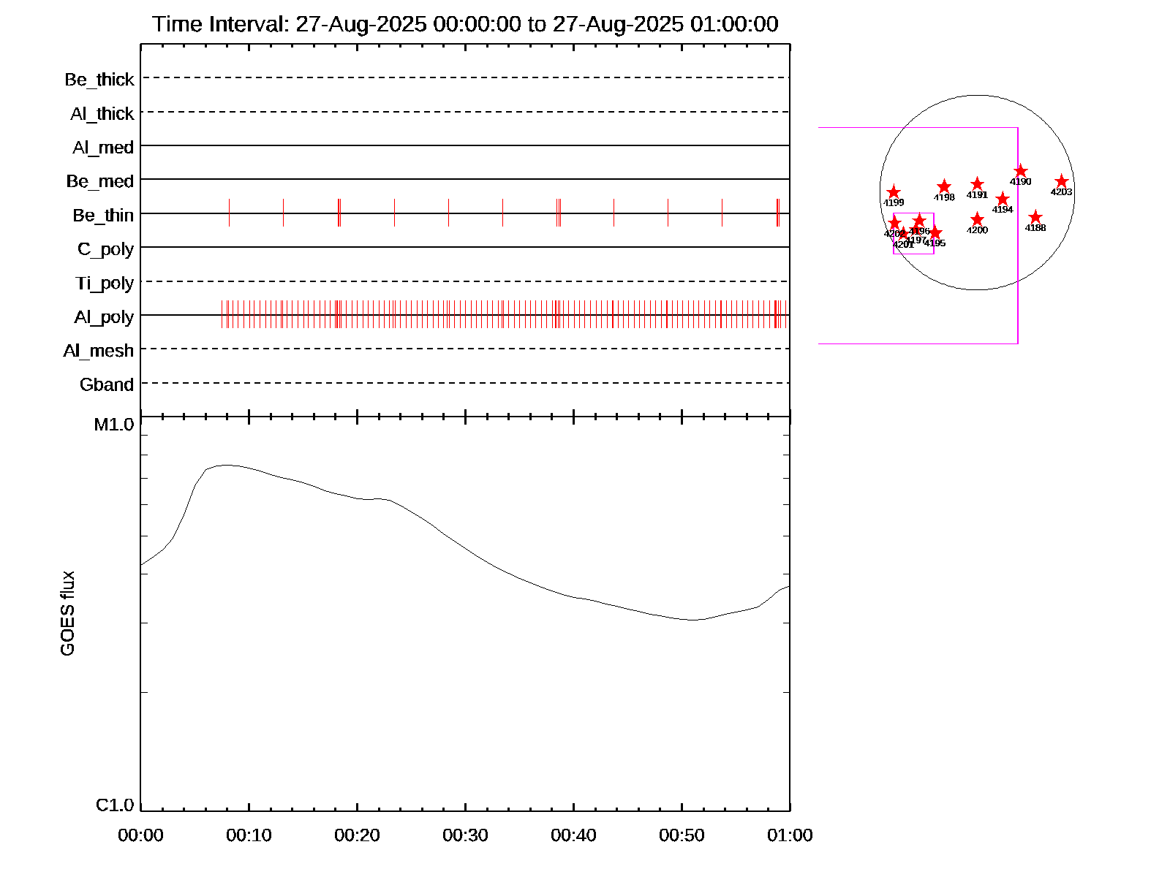Click the C1.0 flux axis label
This screenshot has width=1170, height=877.
pyautogui.click(x=115, y=805)
